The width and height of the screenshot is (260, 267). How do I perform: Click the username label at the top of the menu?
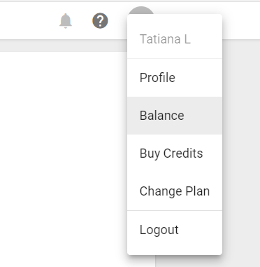165,39
